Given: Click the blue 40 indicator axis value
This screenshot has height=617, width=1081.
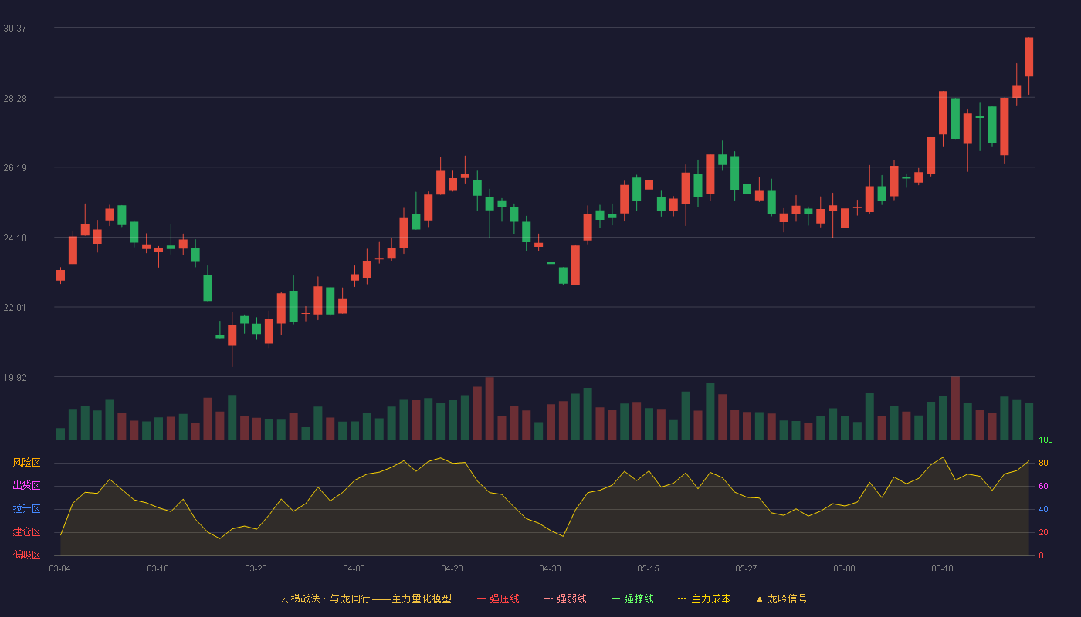Looking at the screenshot, I should point(1043,509).
